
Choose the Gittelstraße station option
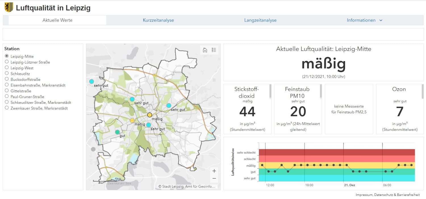(x=7, y=91)
